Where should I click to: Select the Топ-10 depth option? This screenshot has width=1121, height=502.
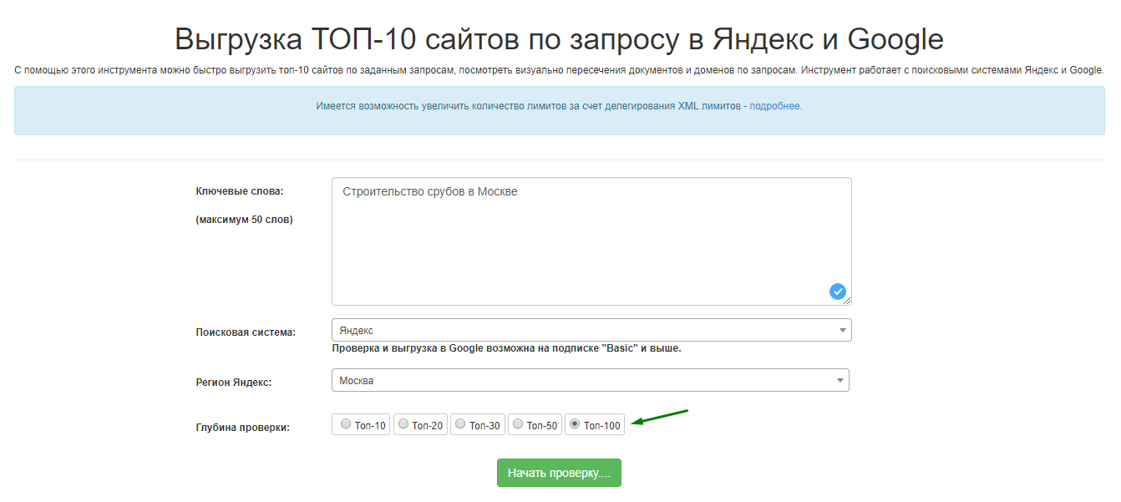(x=361, y=425)
